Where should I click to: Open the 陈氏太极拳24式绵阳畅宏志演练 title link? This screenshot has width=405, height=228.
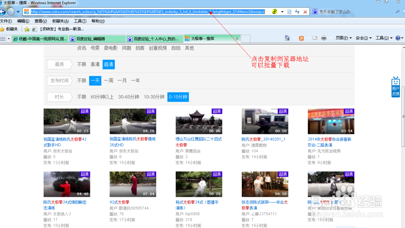click(x=65, y=205)
